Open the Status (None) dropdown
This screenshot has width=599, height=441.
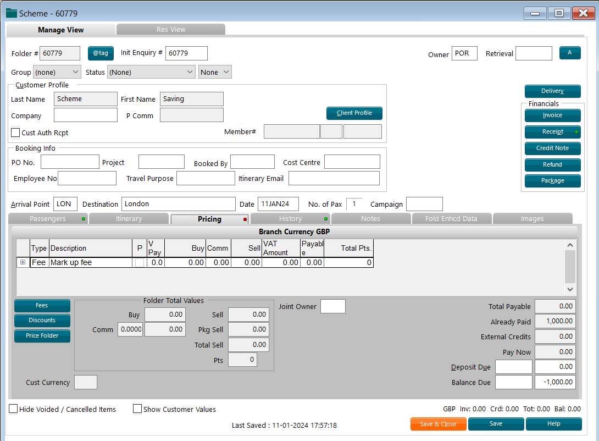click(x=151, y=72)
